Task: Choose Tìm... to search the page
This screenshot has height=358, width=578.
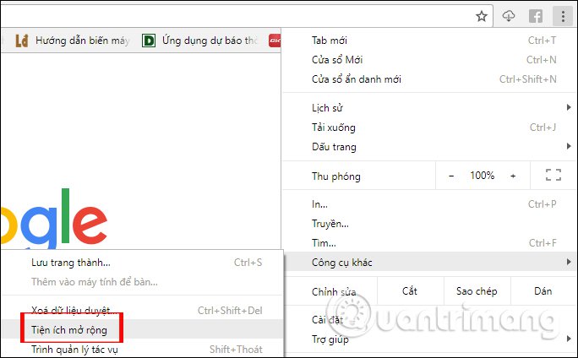Action: (429, 243)
